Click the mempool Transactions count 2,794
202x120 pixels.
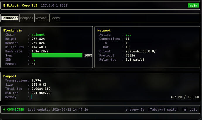(37, 80)
